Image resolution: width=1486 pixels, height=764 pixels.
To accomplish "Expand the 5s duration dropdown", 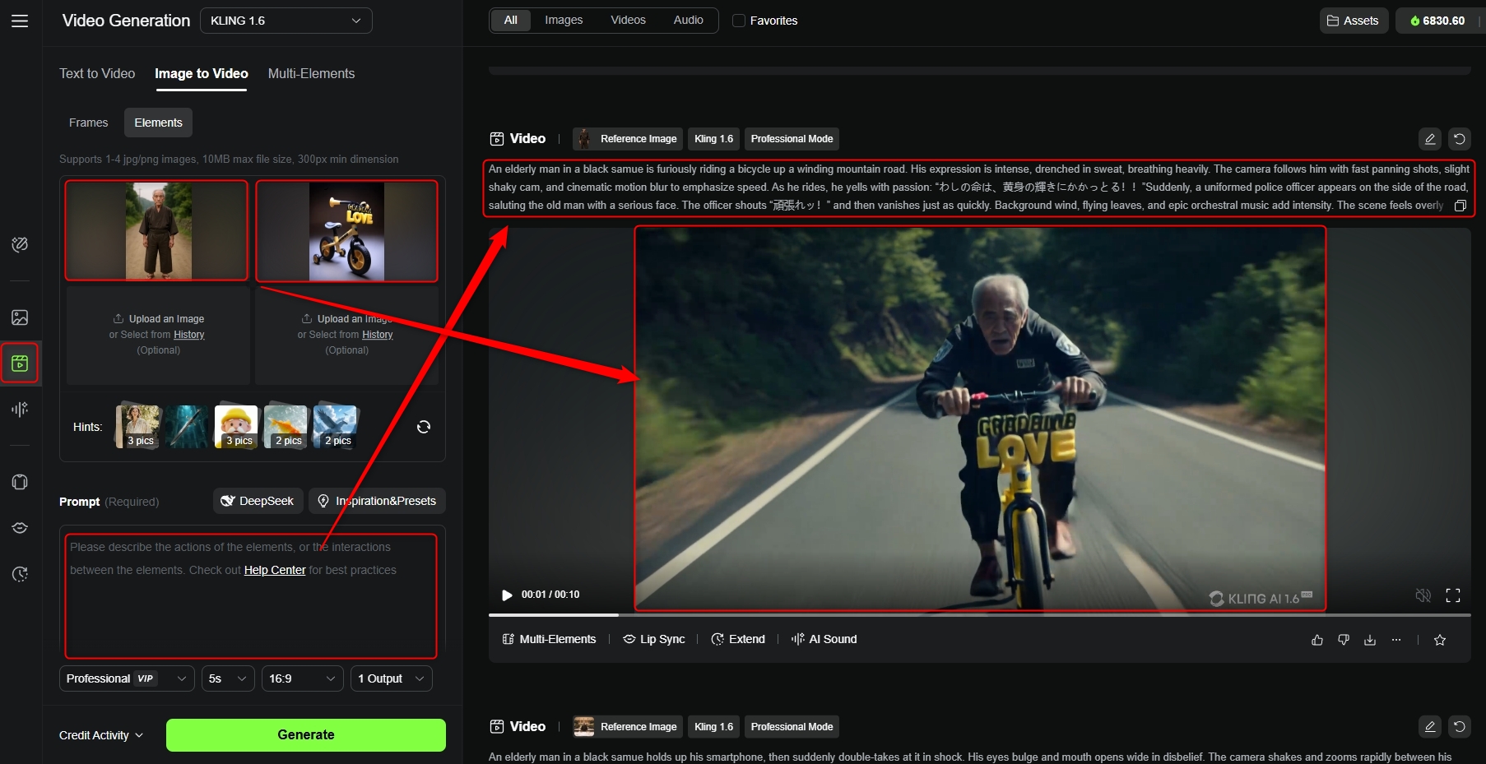I will (x=228, y=678).
